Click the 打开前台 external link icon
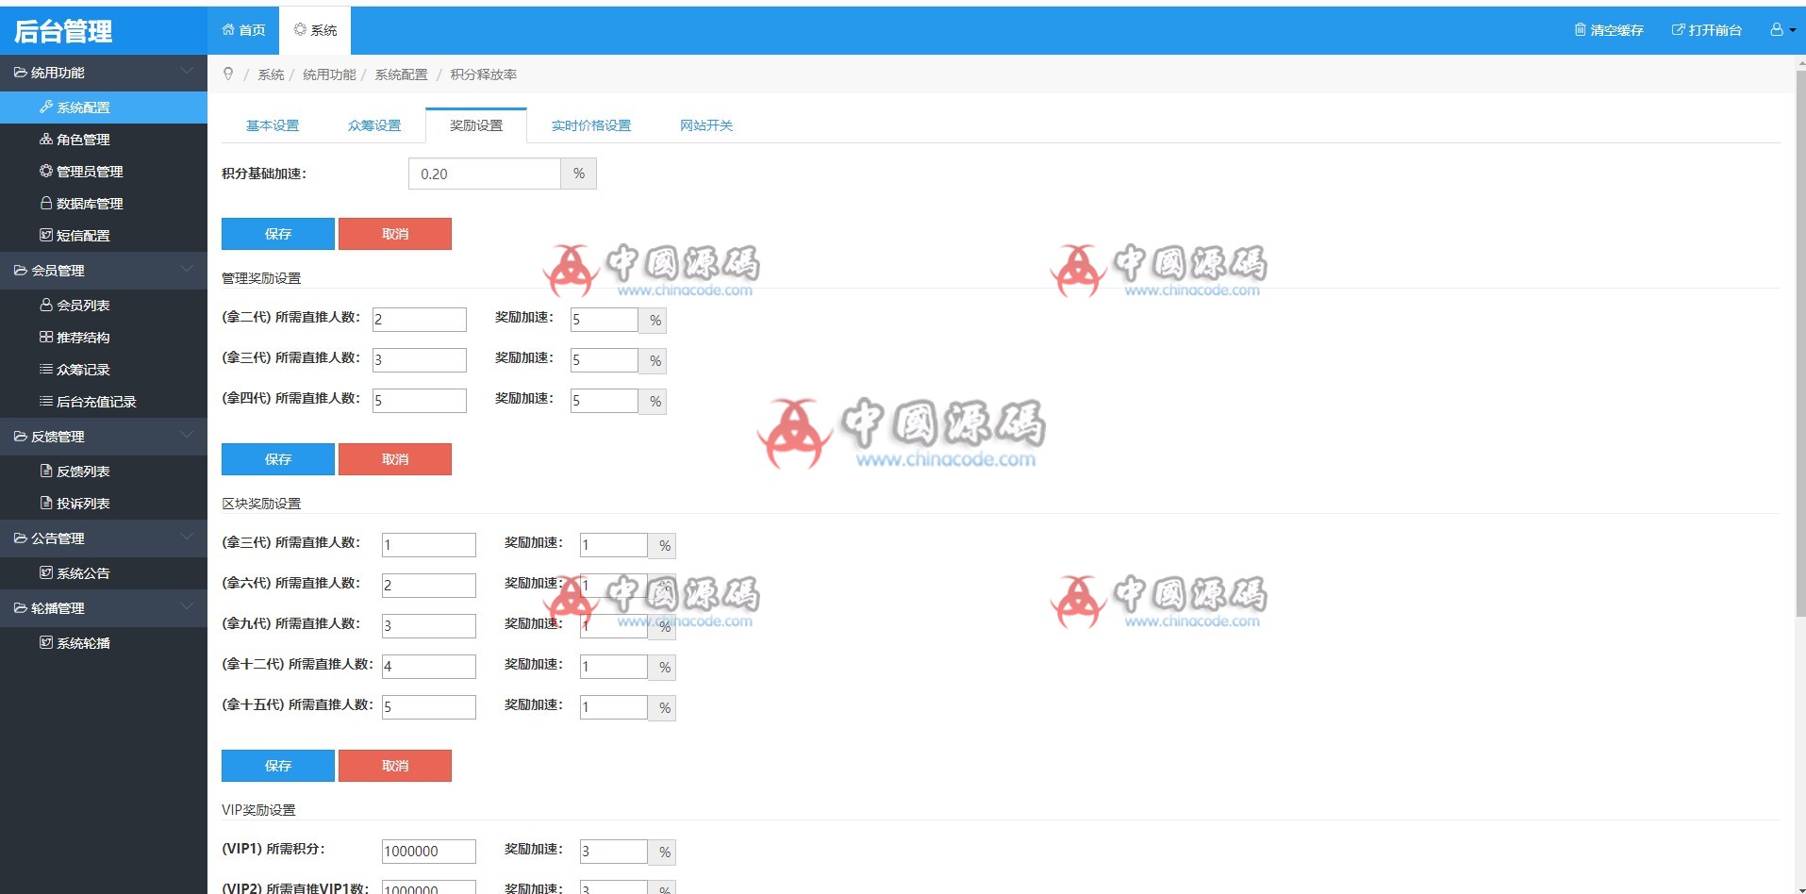Viewport: 1806px width, 894px height. (x=1678, y=30)
